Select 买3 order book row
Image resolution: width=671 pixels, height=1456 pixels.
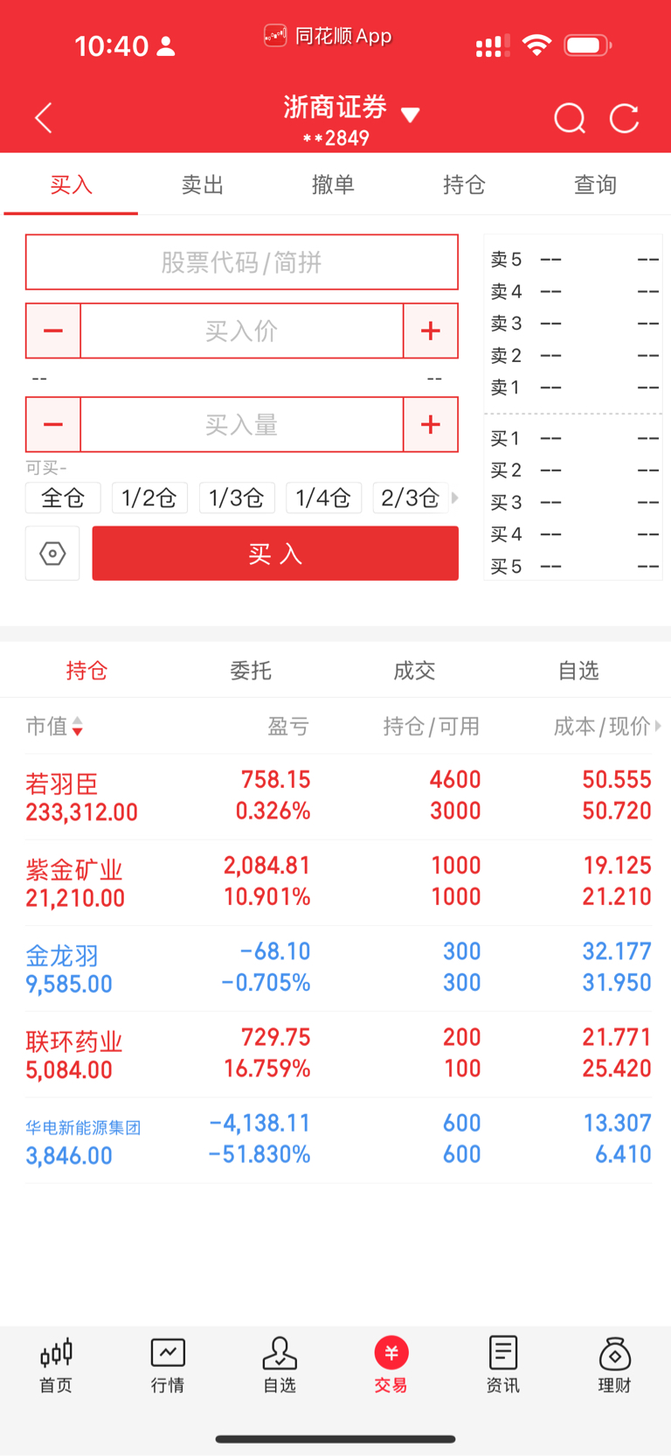tap(574, 502)
